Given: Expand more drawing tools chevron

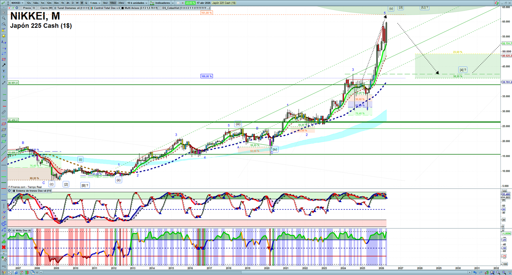Looking at the screenshot, I should pos(4,254).
